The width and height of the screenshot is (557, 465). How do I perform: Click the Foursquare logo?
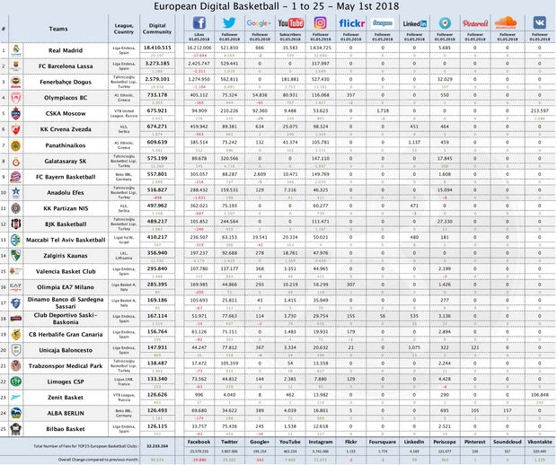pos(383,23)
